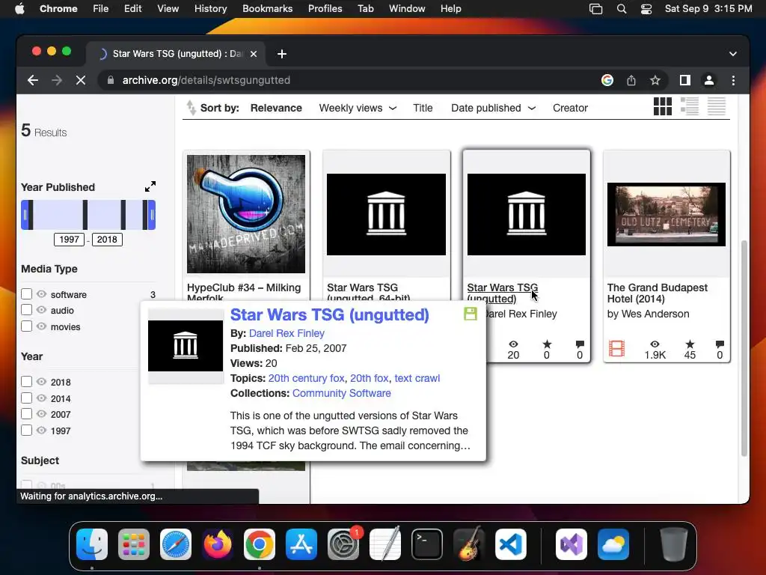Image resolution: width=766 pixels, height=575 pixels.
Task: Check the 2014 year filter
Action: coord(26,398)
